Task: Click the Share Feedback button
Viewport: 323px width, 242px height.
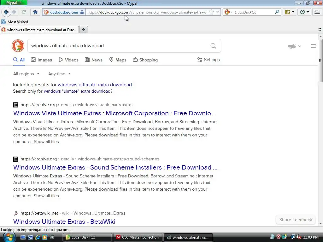Action: coord(296,220)
